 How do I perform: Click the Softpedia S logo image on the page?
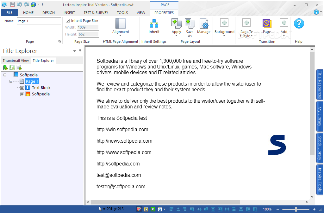tap(277, 145)
